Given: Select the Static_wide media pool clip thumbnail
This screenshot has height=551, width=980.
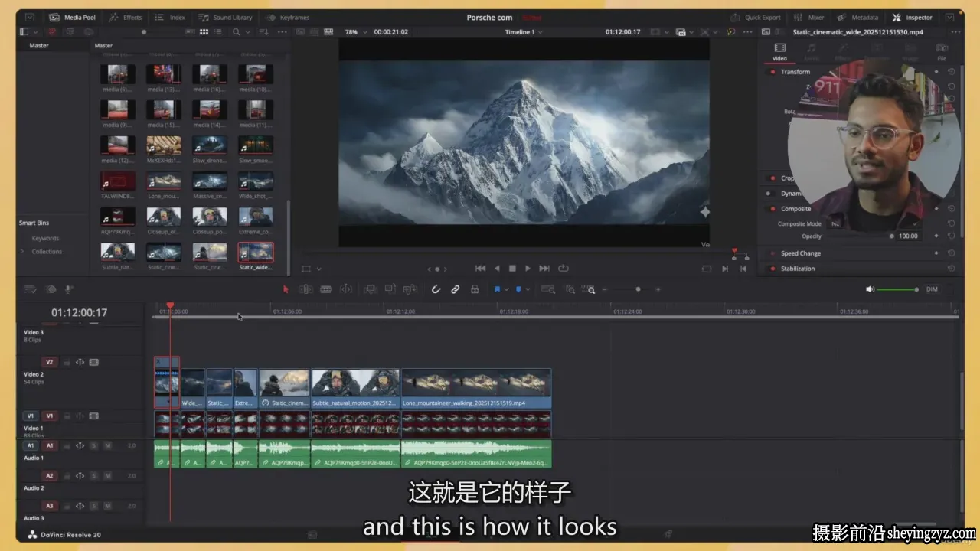Looking at the screenshot, I should (256, 253).
